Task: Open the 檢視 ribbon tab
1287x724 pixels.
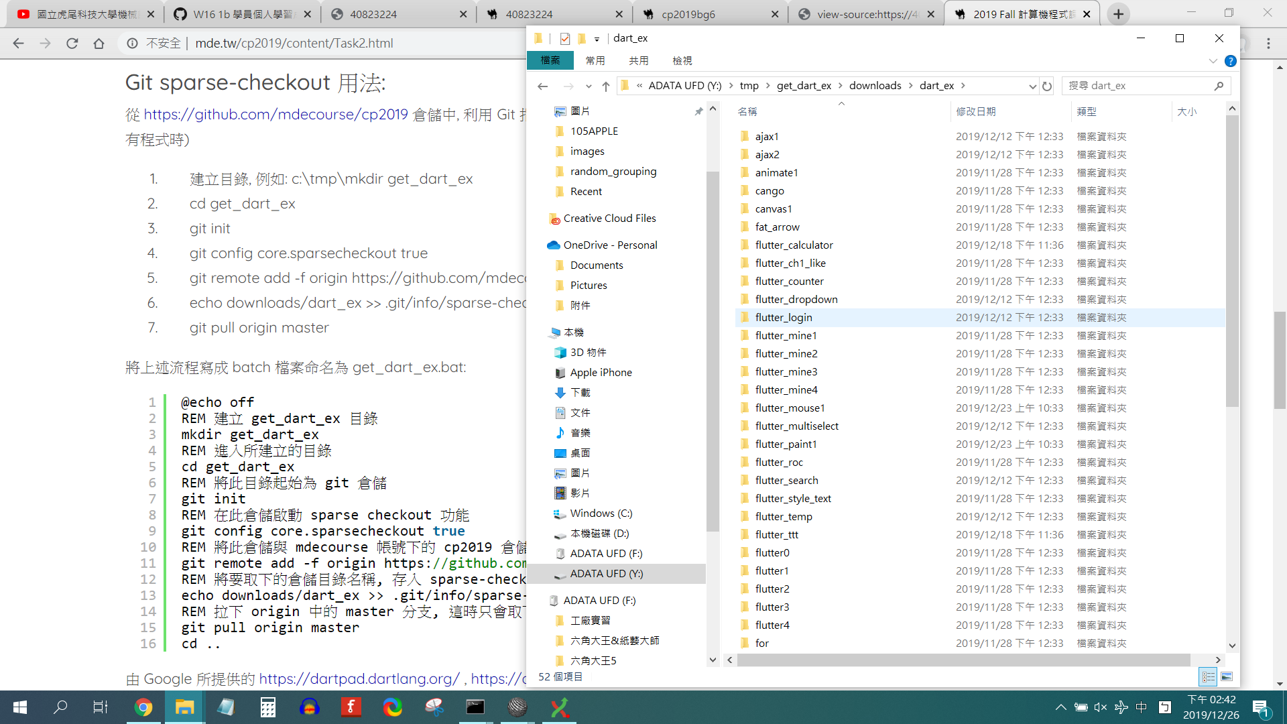Action: coord(682,60)
